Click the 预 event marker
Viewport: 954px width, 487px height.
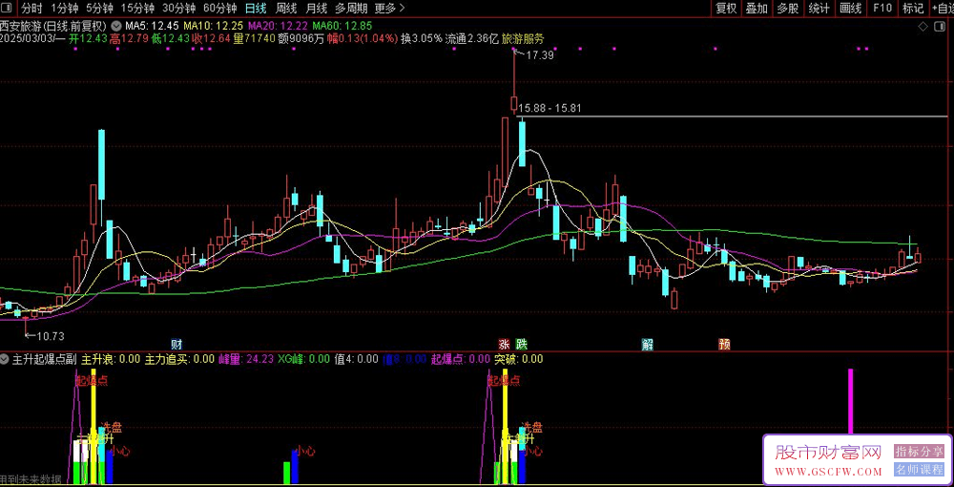coord(724,344)
